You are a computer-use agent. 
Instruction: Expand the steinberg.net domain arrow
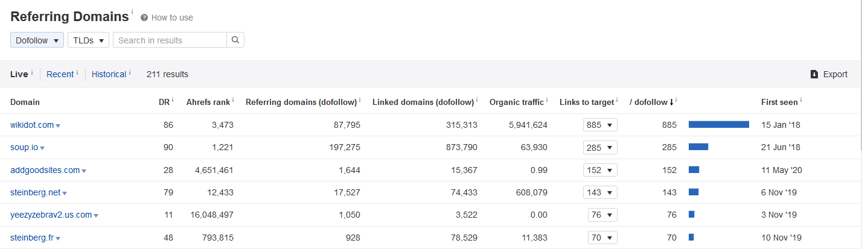(x=65, y=194)
